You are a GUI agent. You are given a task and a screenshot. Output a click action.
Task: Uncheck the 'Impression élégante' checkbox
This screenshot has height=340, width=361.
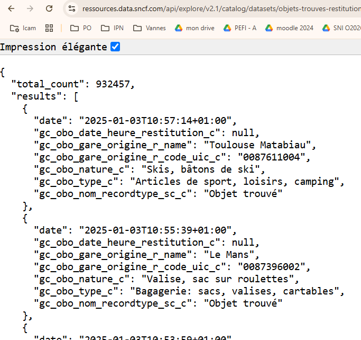[115, 47]
